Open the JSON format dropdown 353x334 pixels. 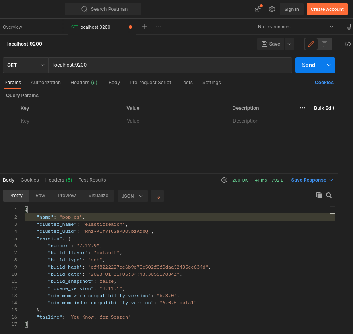coord(133,196)
